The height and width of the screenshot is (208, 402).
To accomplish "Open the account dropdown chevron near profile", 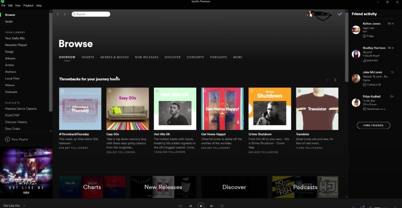I will [x=340, y=14].
